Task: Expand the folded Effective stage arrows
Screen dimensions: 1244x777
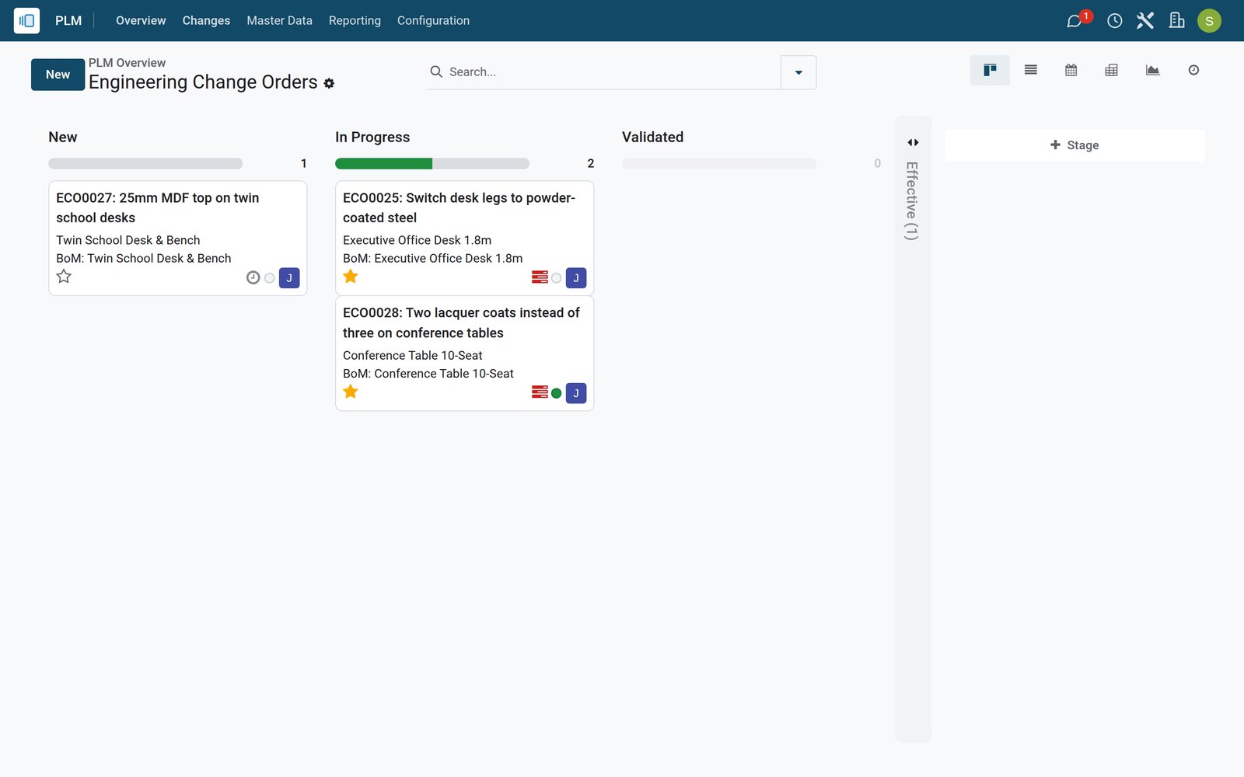Action: [x=913, y=142]
